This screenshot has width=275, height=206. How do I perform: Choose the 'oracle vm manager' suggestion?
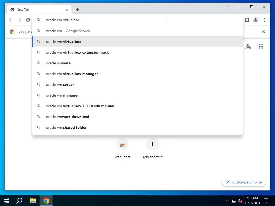pos(137,95)
